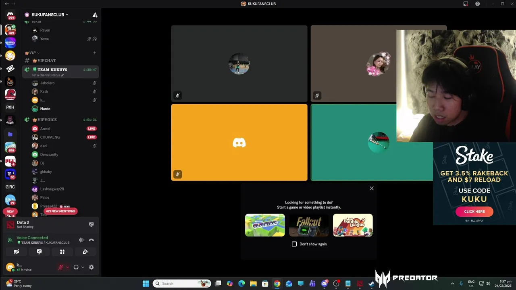This screenshot has height=290, width=516.
Task: Add a channel to VIP category
Action: [x=94, y=53]
